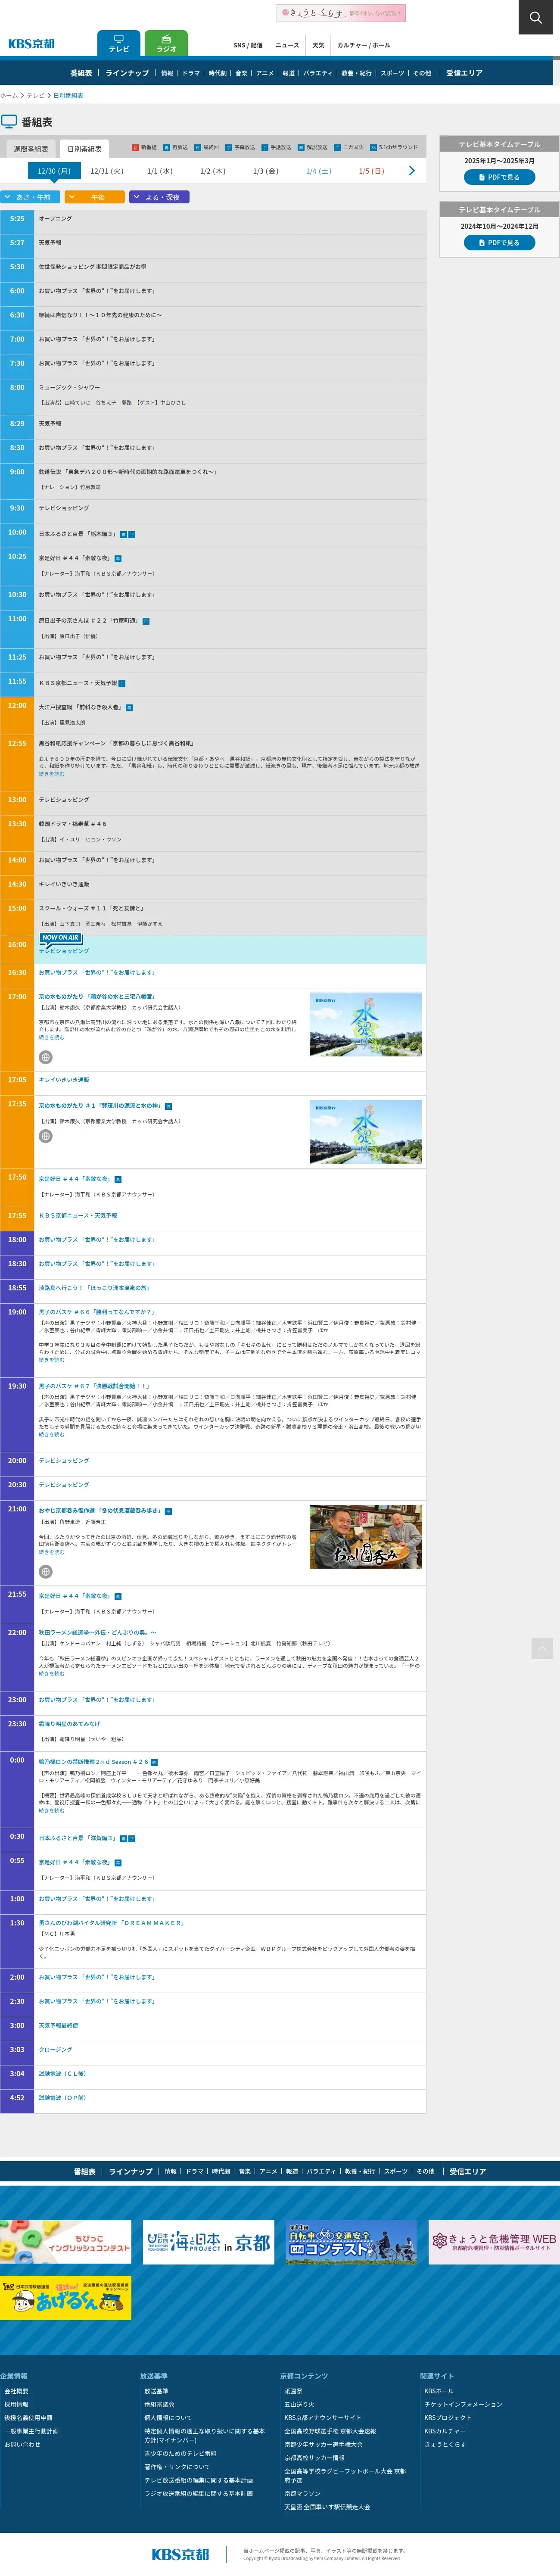Screen dimensions: 560x2576
Task: Click スポーツ in the bottom navigation bar
Action: pyautogui.click(x=396, y=2172)
